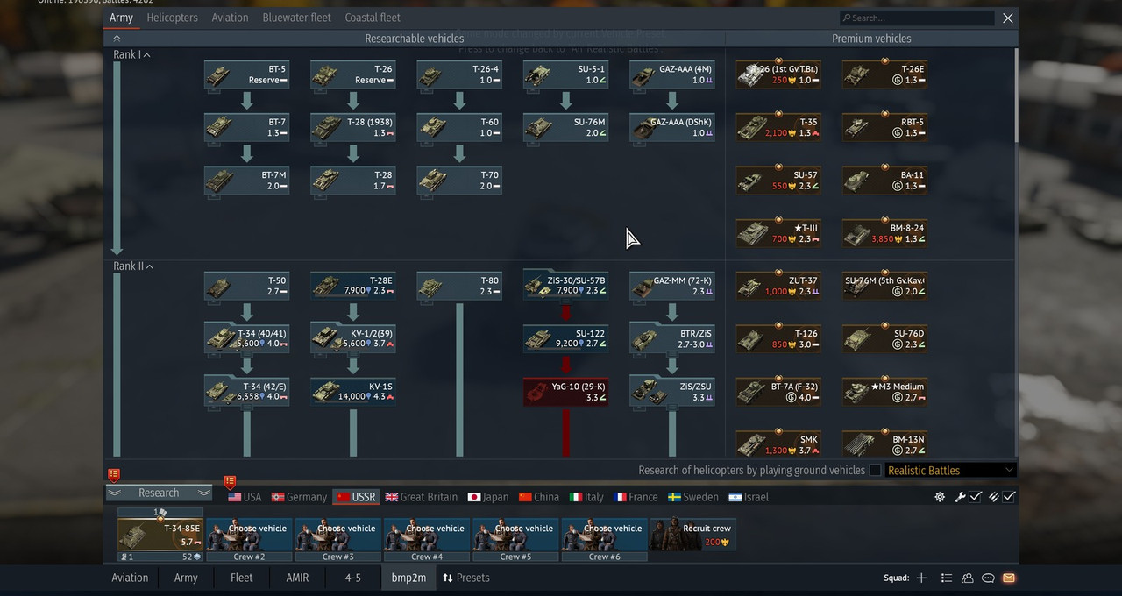Viewport: 1122px width, 596px height.
Task: Switch to the Fleet preset
Action: tap(241, 578)
